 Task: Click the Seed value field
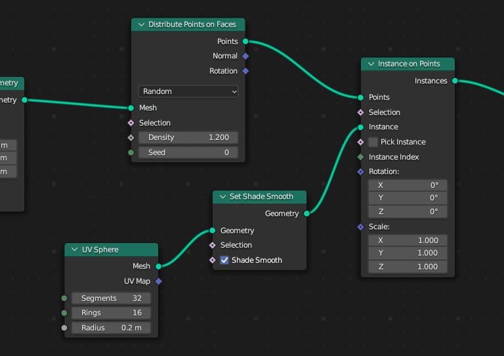point(188,152)
